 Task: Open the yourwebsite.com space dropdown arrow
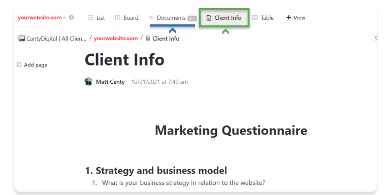[64, 18]
